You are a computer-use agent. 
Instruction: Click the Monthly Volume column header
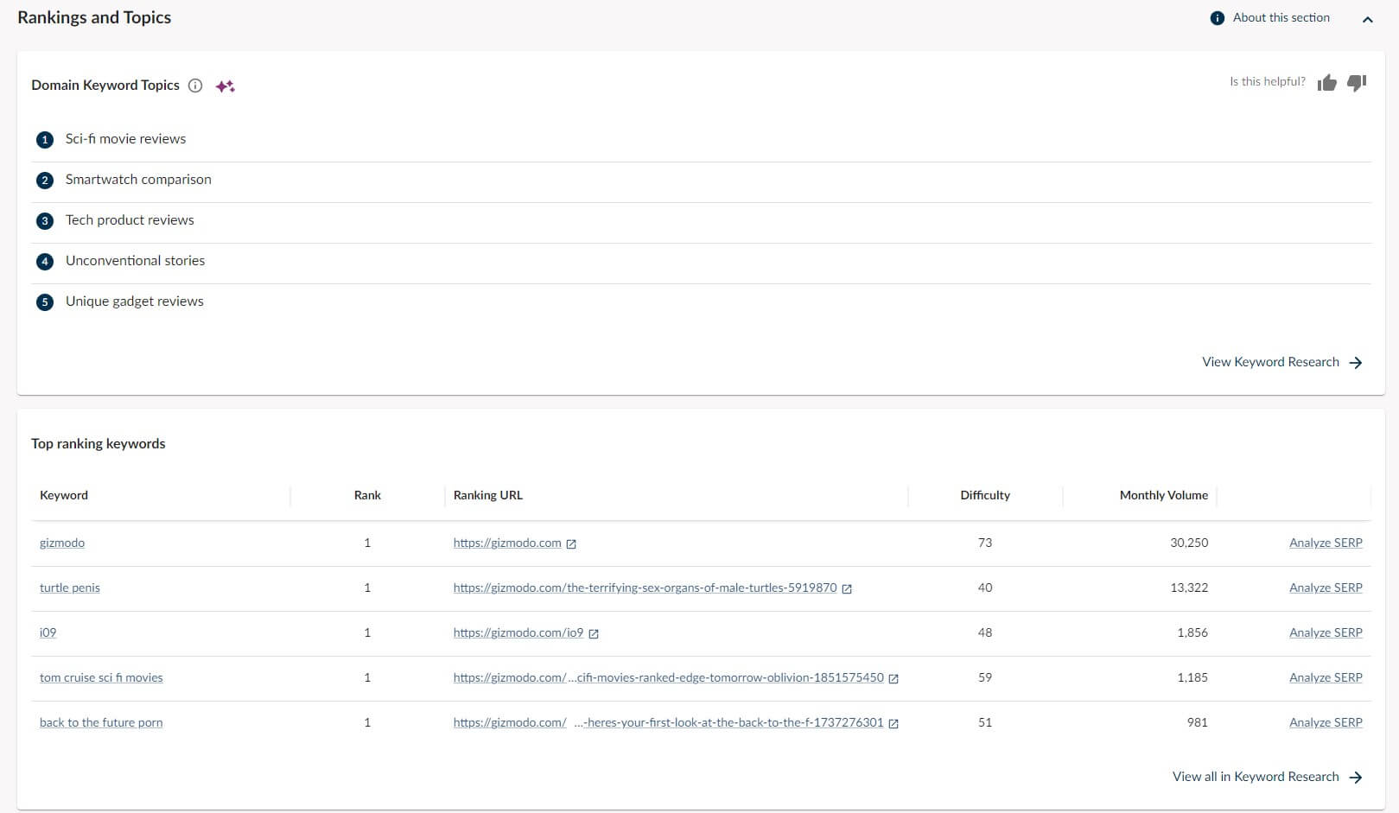point(1163,495)
